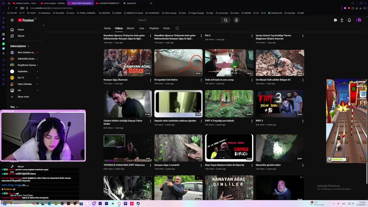368x207 pixels.
Task: Open After Effects from the taskbar
Action: 100,204
